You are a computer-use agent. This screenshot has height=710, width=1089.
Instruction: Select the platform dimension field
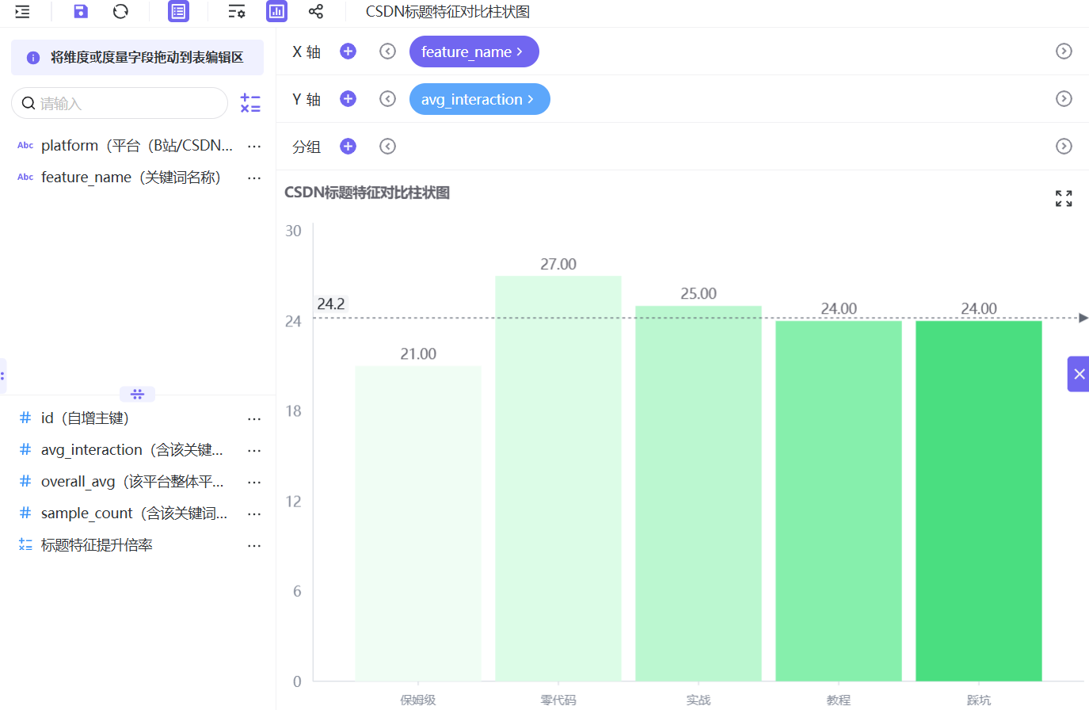pos(138,146)
